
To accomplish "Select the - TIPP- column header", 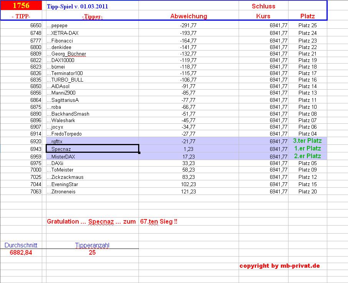I will coord(21,16).
